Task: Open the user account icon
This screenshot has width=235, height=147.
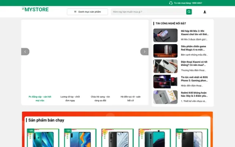Action: pyautogui.click(x=205, y=12)
